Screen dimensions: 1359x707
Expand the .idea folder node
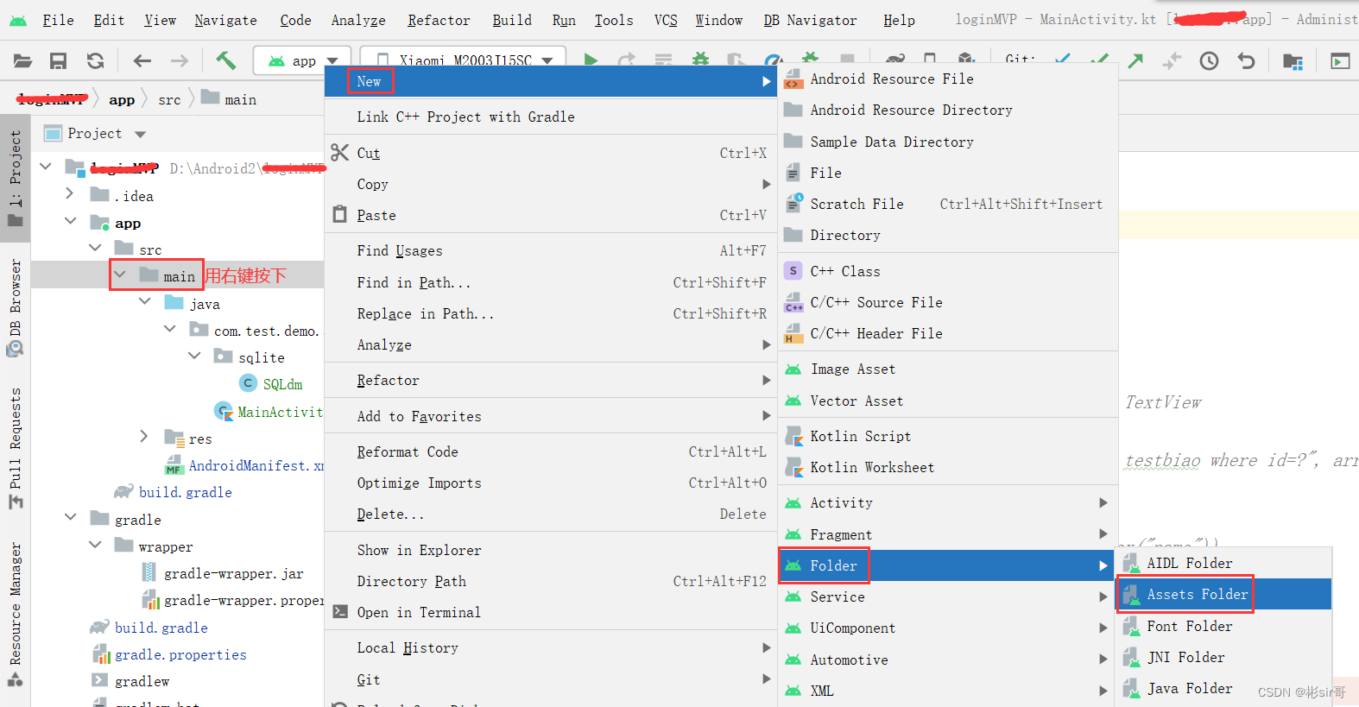[70, 194]
